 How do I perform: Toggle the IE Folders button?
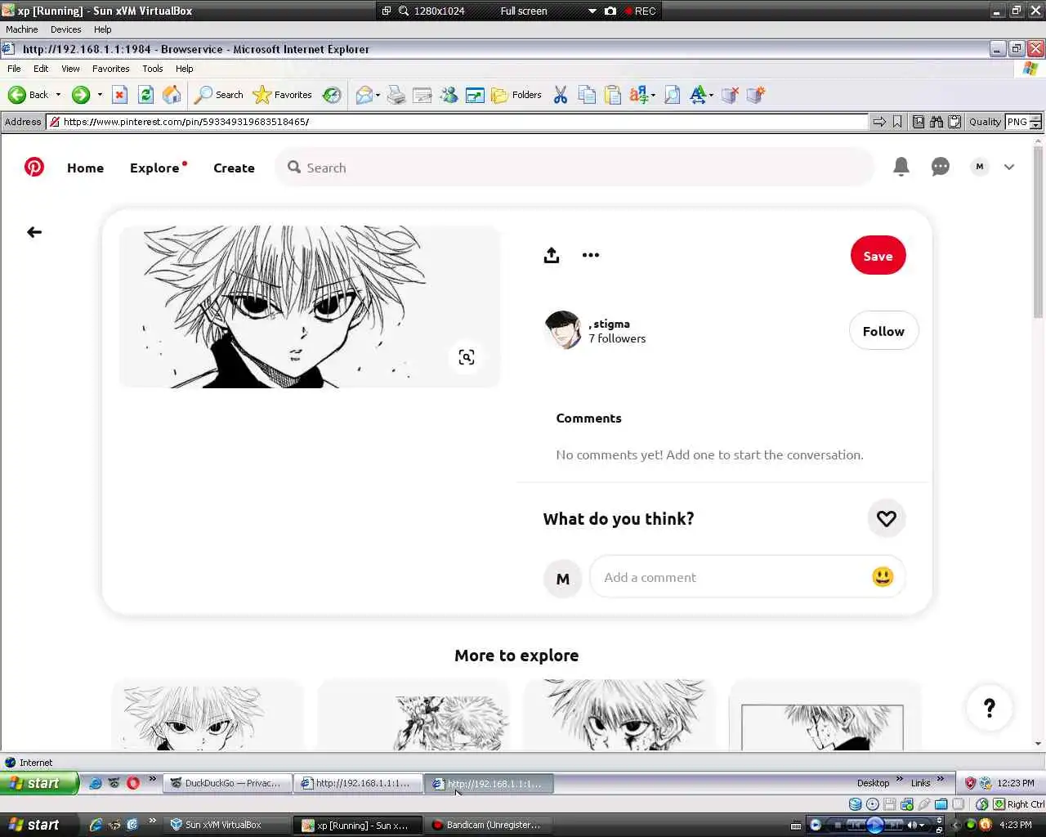pyautogui.click(x=516, y=95)
